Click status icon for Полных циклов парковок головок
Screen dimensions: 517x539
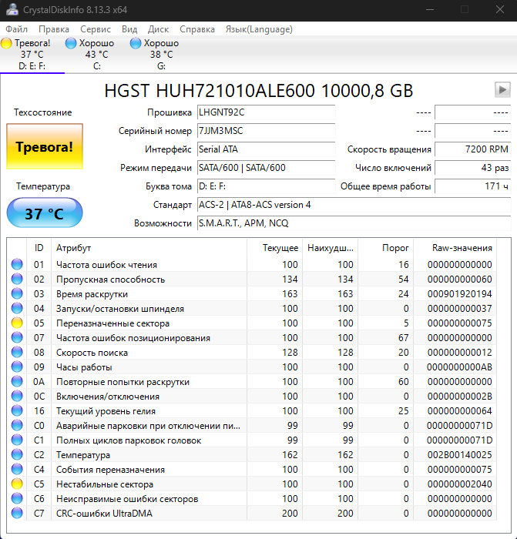pyautogui.click(x=17, y=440)
